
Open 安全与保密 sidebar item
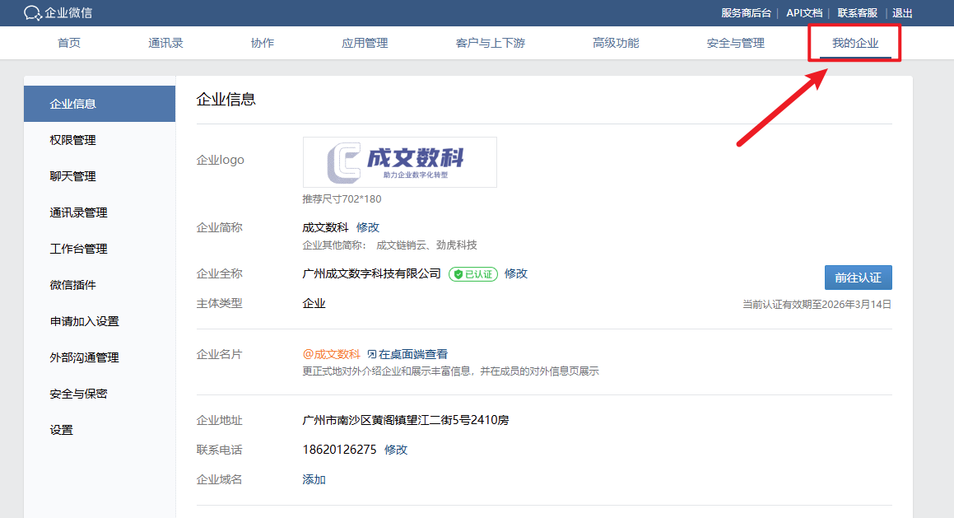click(x=78, y=394)
